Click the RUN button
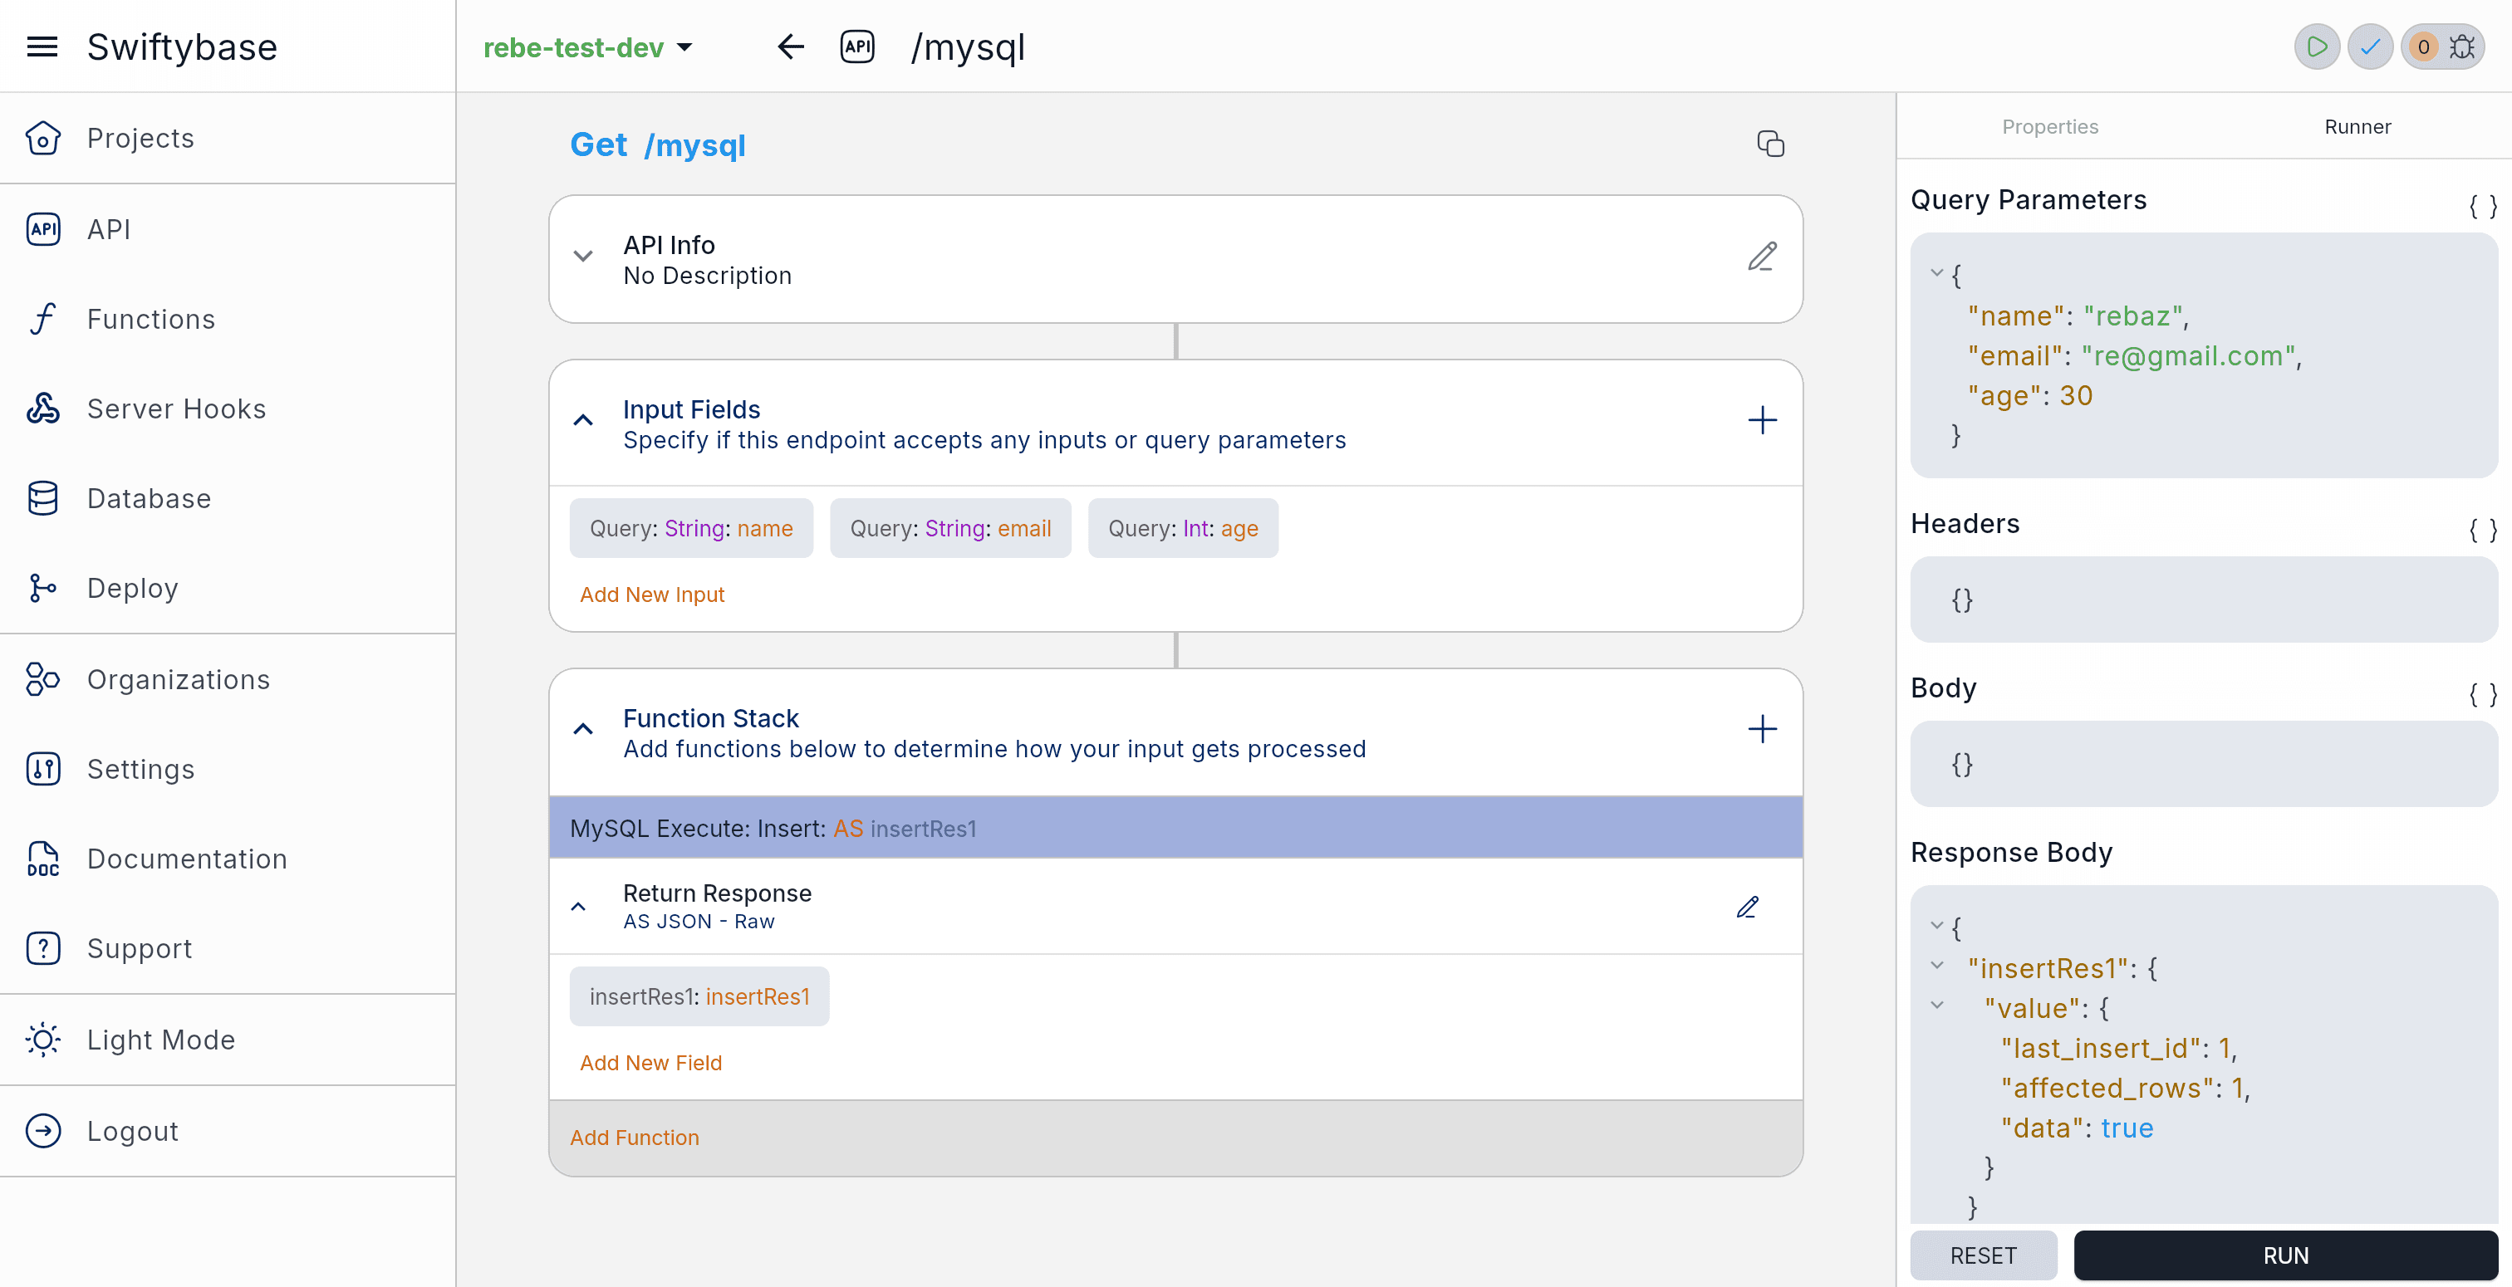 (x=2286, y=1255)
